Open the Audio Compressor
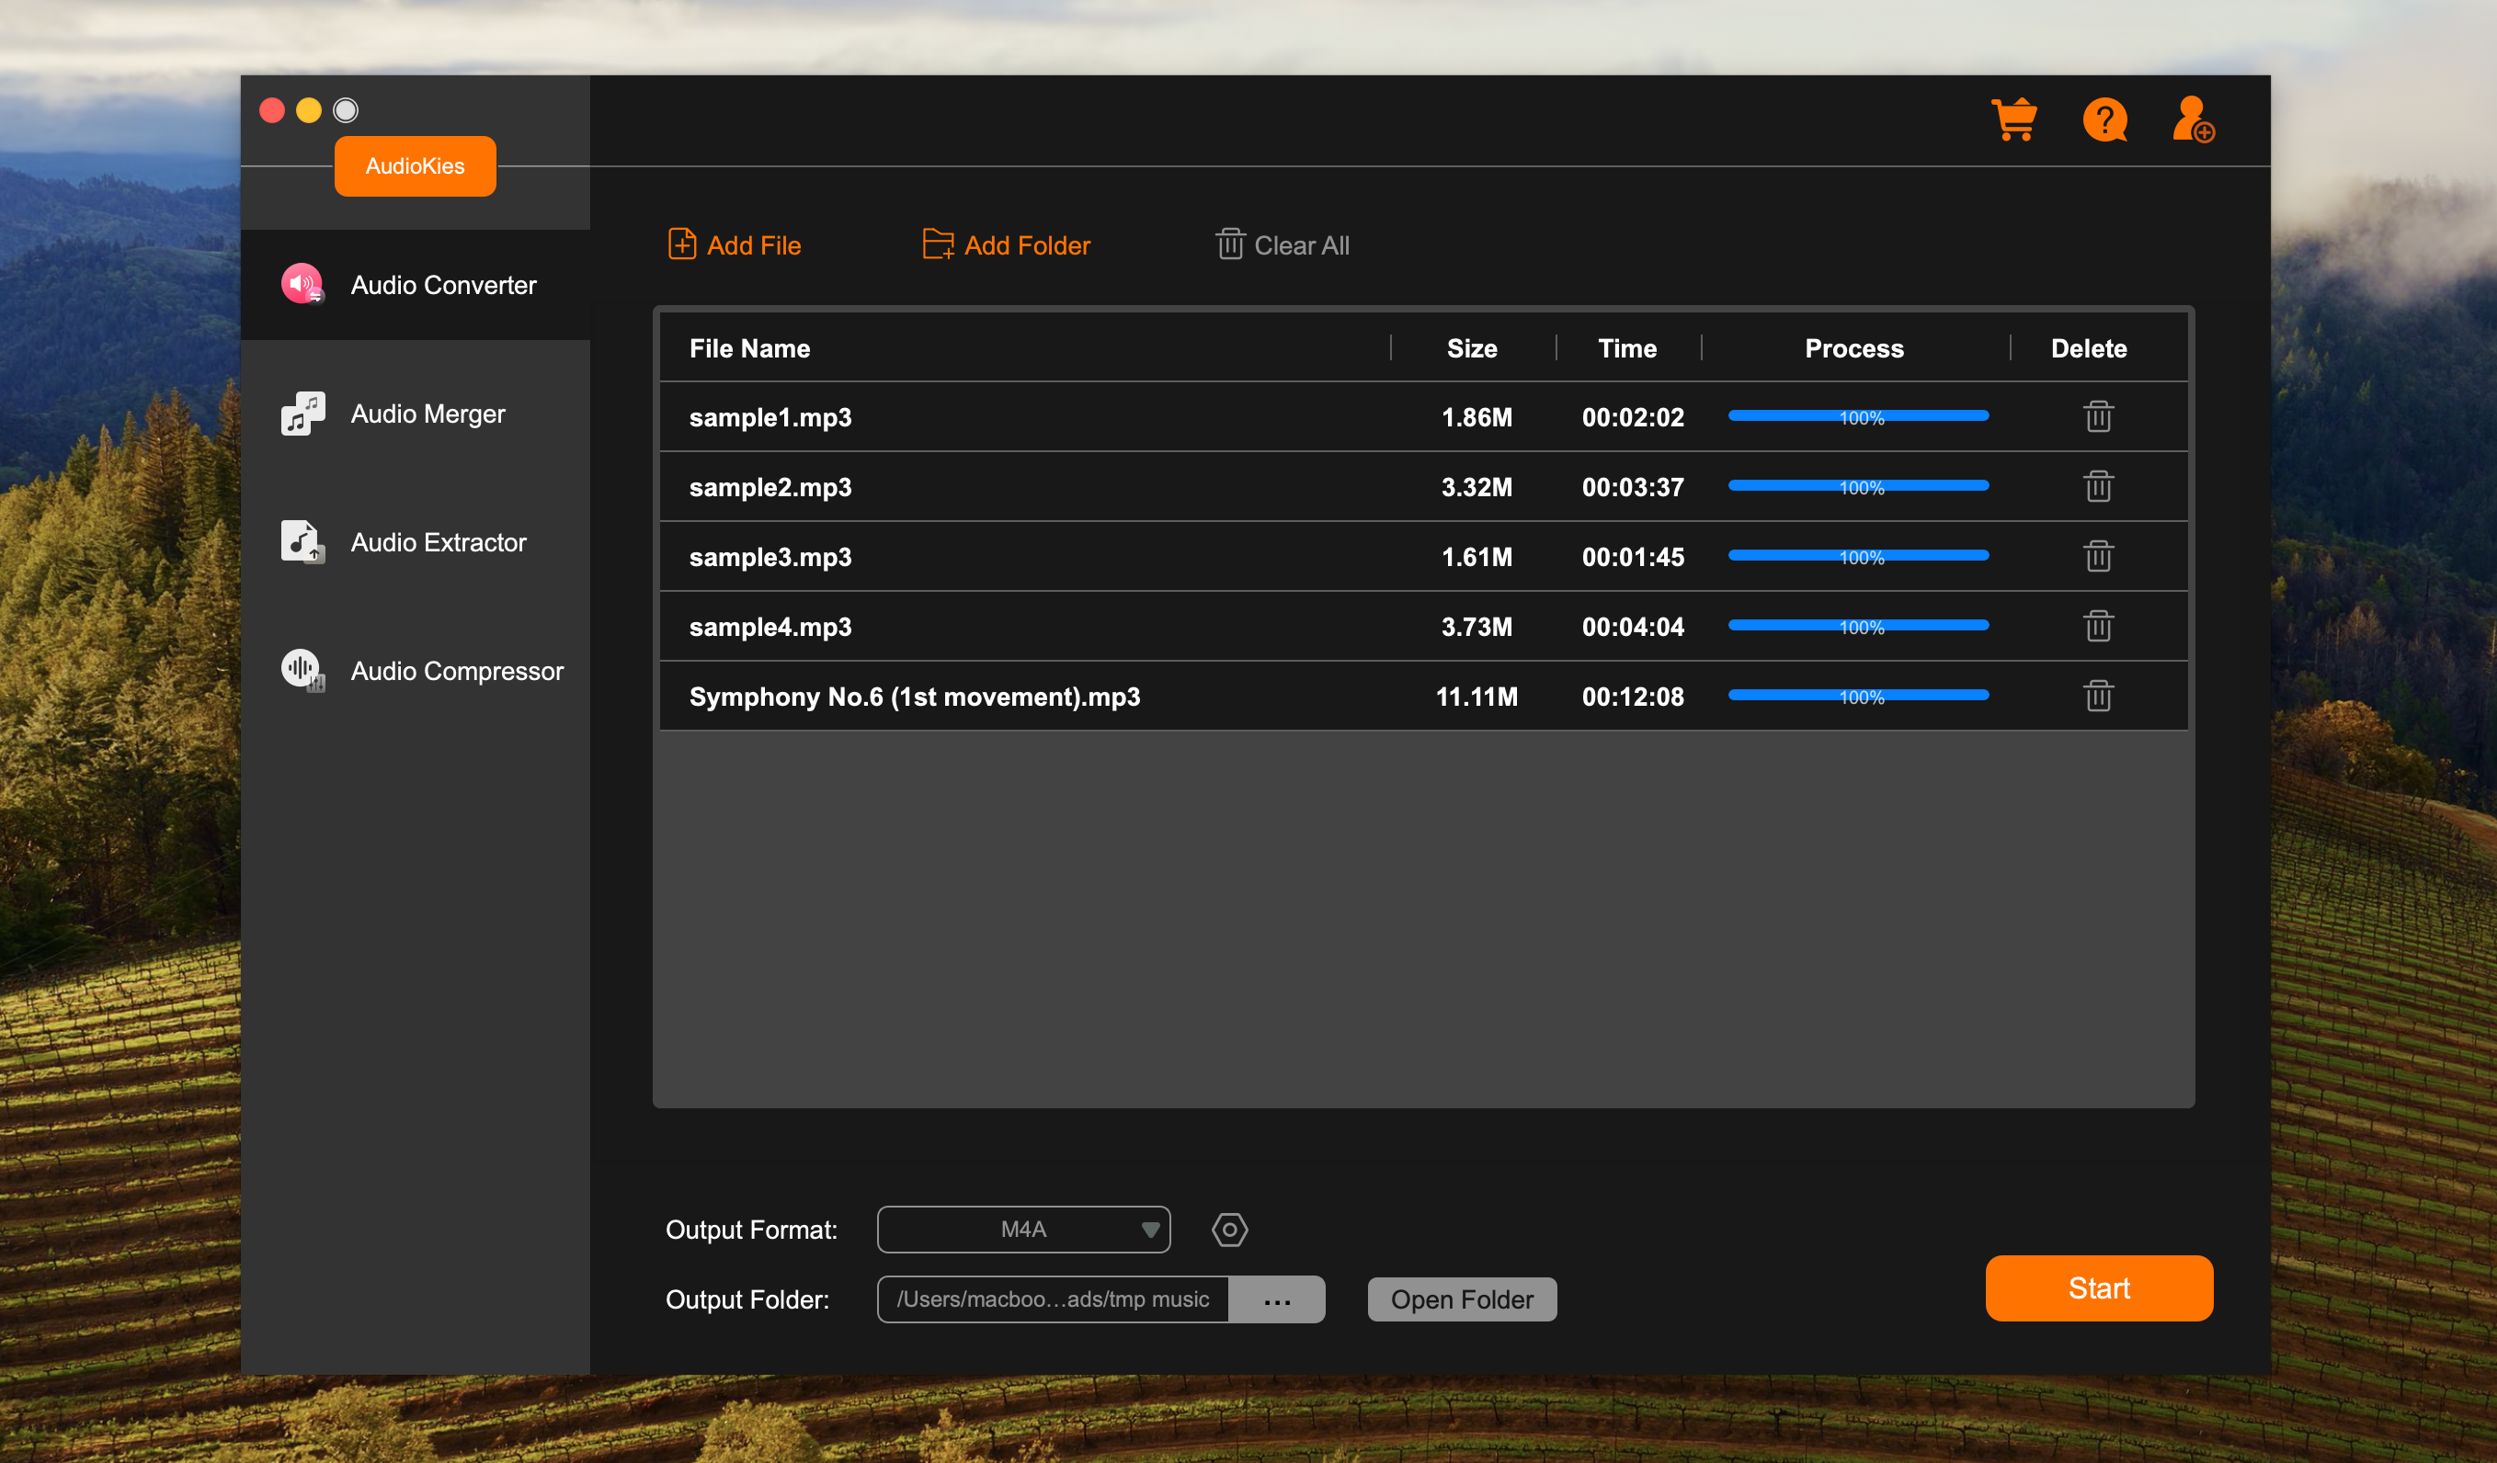The width and height of the screenshot is (2497, 1463). pos(456,671)
